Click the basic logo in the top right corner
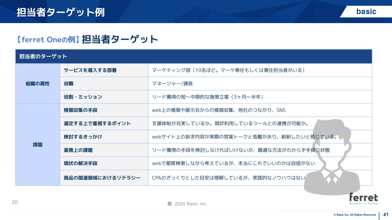 coord(366,11)
